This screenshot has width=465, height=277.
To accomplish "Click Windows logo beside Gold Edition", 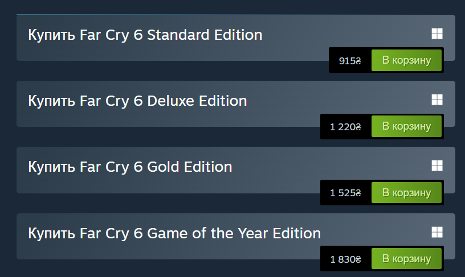I will click(x=437, y=166).
